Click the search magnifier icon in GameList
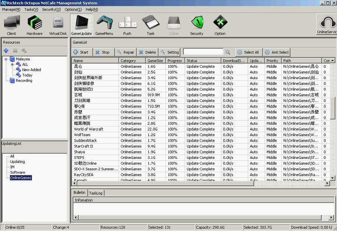The width and height of the screenshot is (337, 231). 228,52
